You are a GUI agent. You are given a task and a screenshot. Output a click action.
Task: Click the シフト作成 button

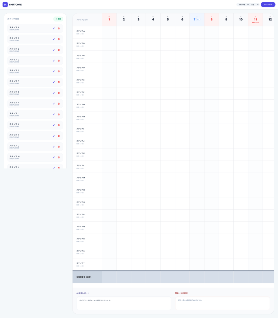click(268, 5)
